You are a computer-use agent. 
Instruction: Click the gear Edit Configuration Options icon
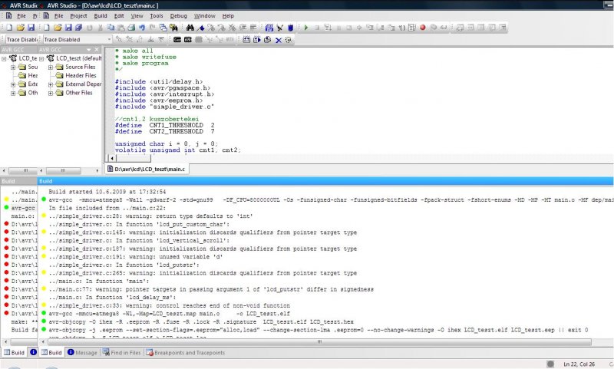tap(289, 40)
